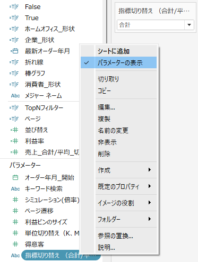This screenshot has height=262, width=198.
Task: Select the 最新オーダー年月 field
Action: (x=47, y=51)
